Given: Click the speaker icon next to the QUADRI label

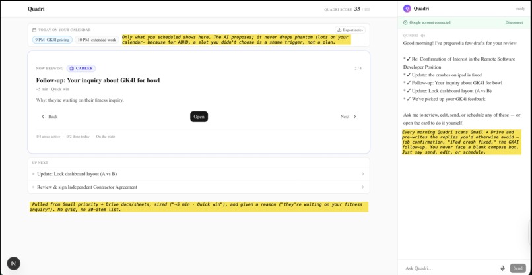Looking at the screenshot, I should pyautogui.click(x=422, y=35).
